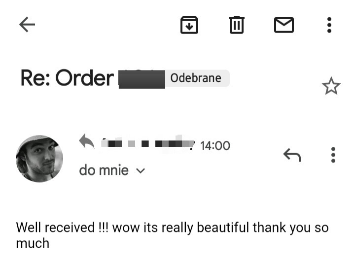Screen dimensions: 355x262
Task: Tap the "do mnie" recipient text
Action: tap(104, 171)
